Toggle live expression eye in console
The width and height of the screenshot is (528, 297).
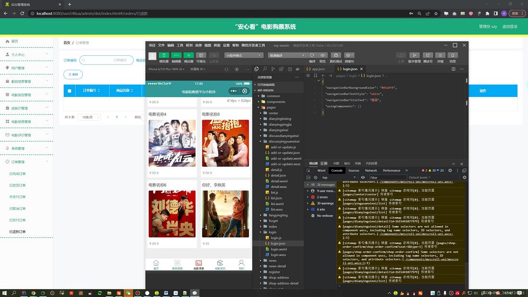click(x=363, y=178)
